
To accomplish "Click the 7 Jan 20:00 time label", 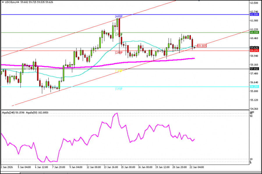I will click(59, 167).
